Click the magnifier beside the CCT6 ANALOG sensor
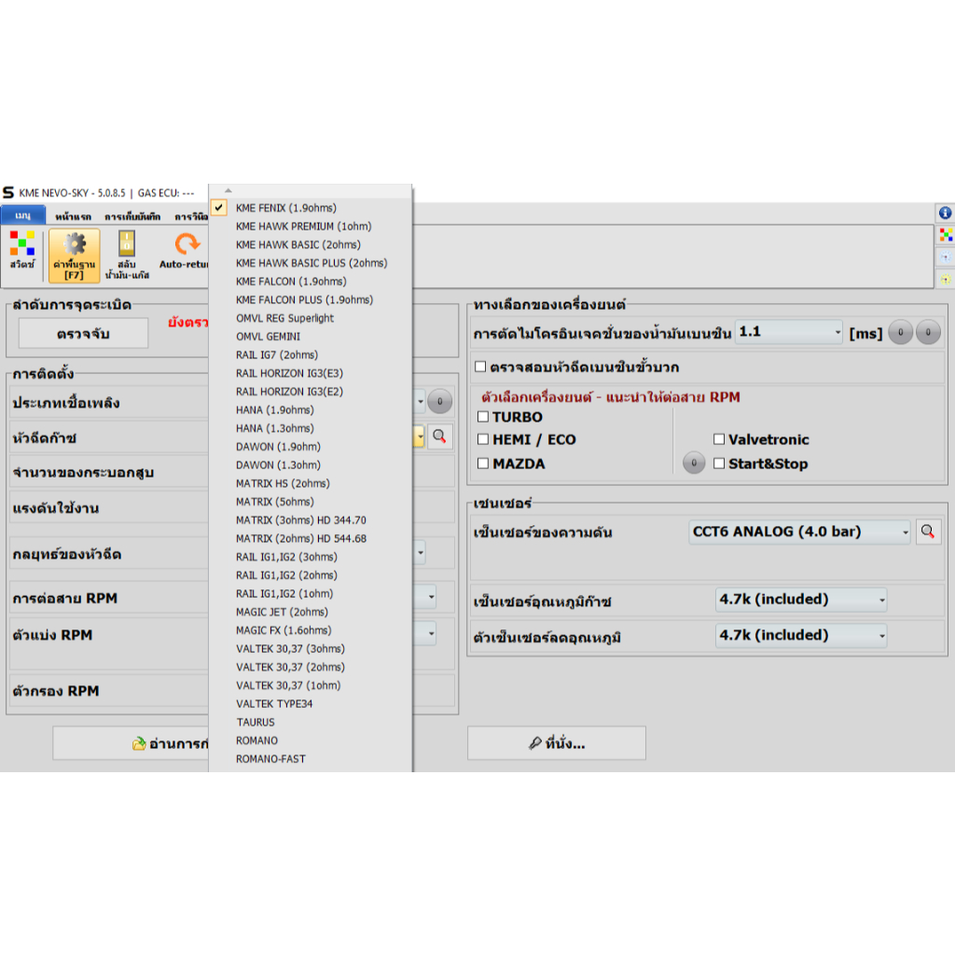Image resolution: width=955 pixels, height=955 pixels. click(928, 532)
